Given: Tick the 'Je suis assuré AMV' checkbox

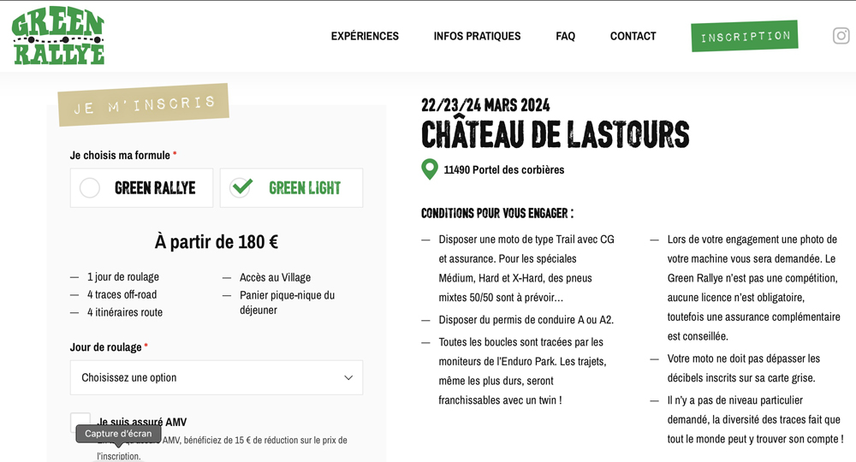Looking at the screenshot, I should 80,422.
